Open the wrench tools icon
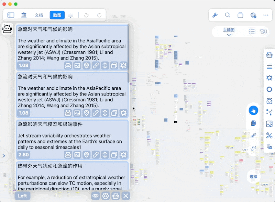This screenshot has width=275, height=202. point(215,15)
